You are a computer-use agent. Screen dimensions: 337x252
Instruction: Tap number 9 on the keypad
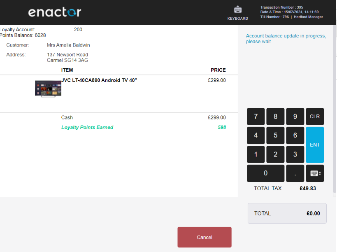coord(295,117)
